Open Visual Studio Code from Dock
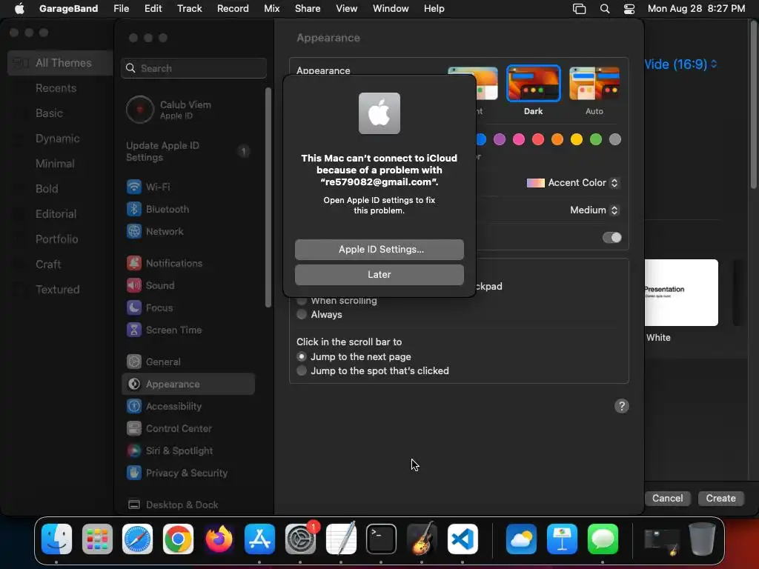 tap(463, 539)
